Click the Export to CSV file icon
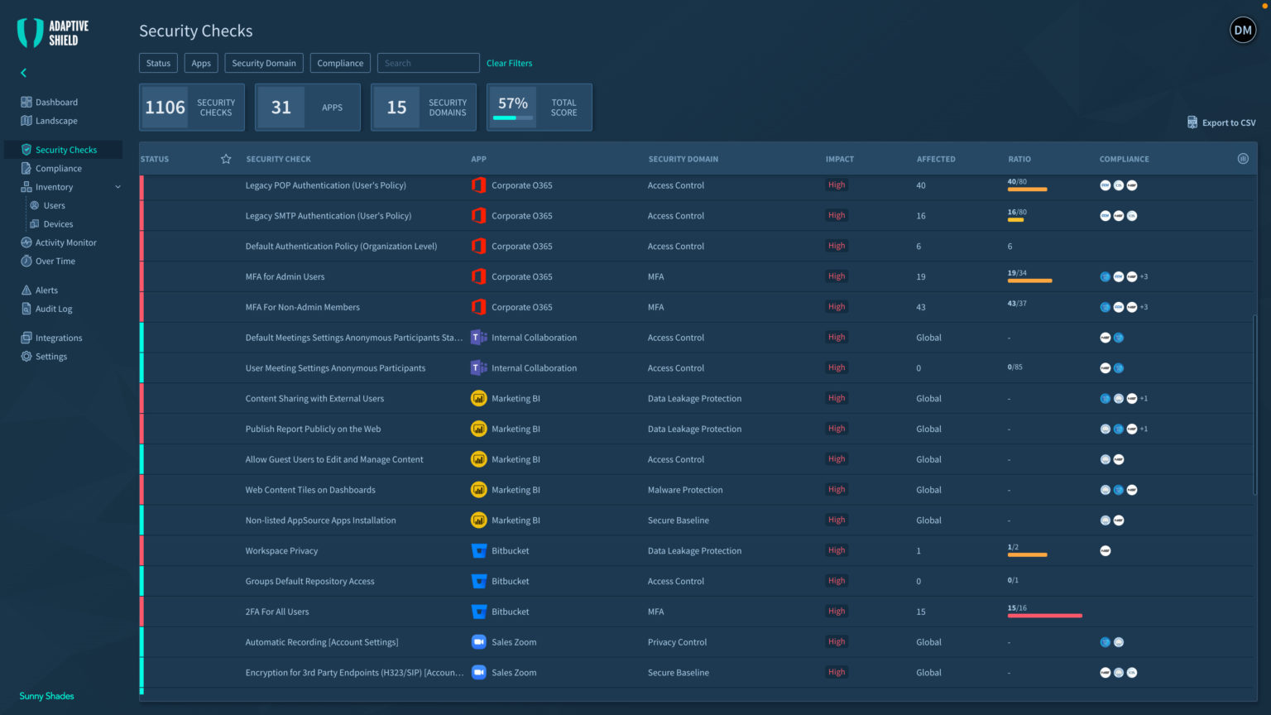 pos(1192,122)
